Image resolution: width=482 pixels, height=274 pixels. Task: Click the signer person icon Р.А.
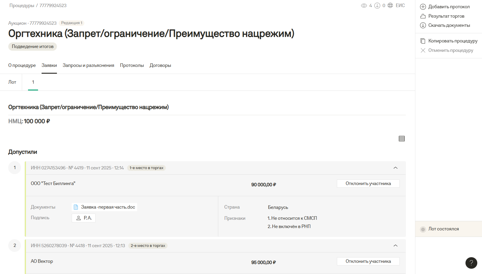click(x=78, y=218)
